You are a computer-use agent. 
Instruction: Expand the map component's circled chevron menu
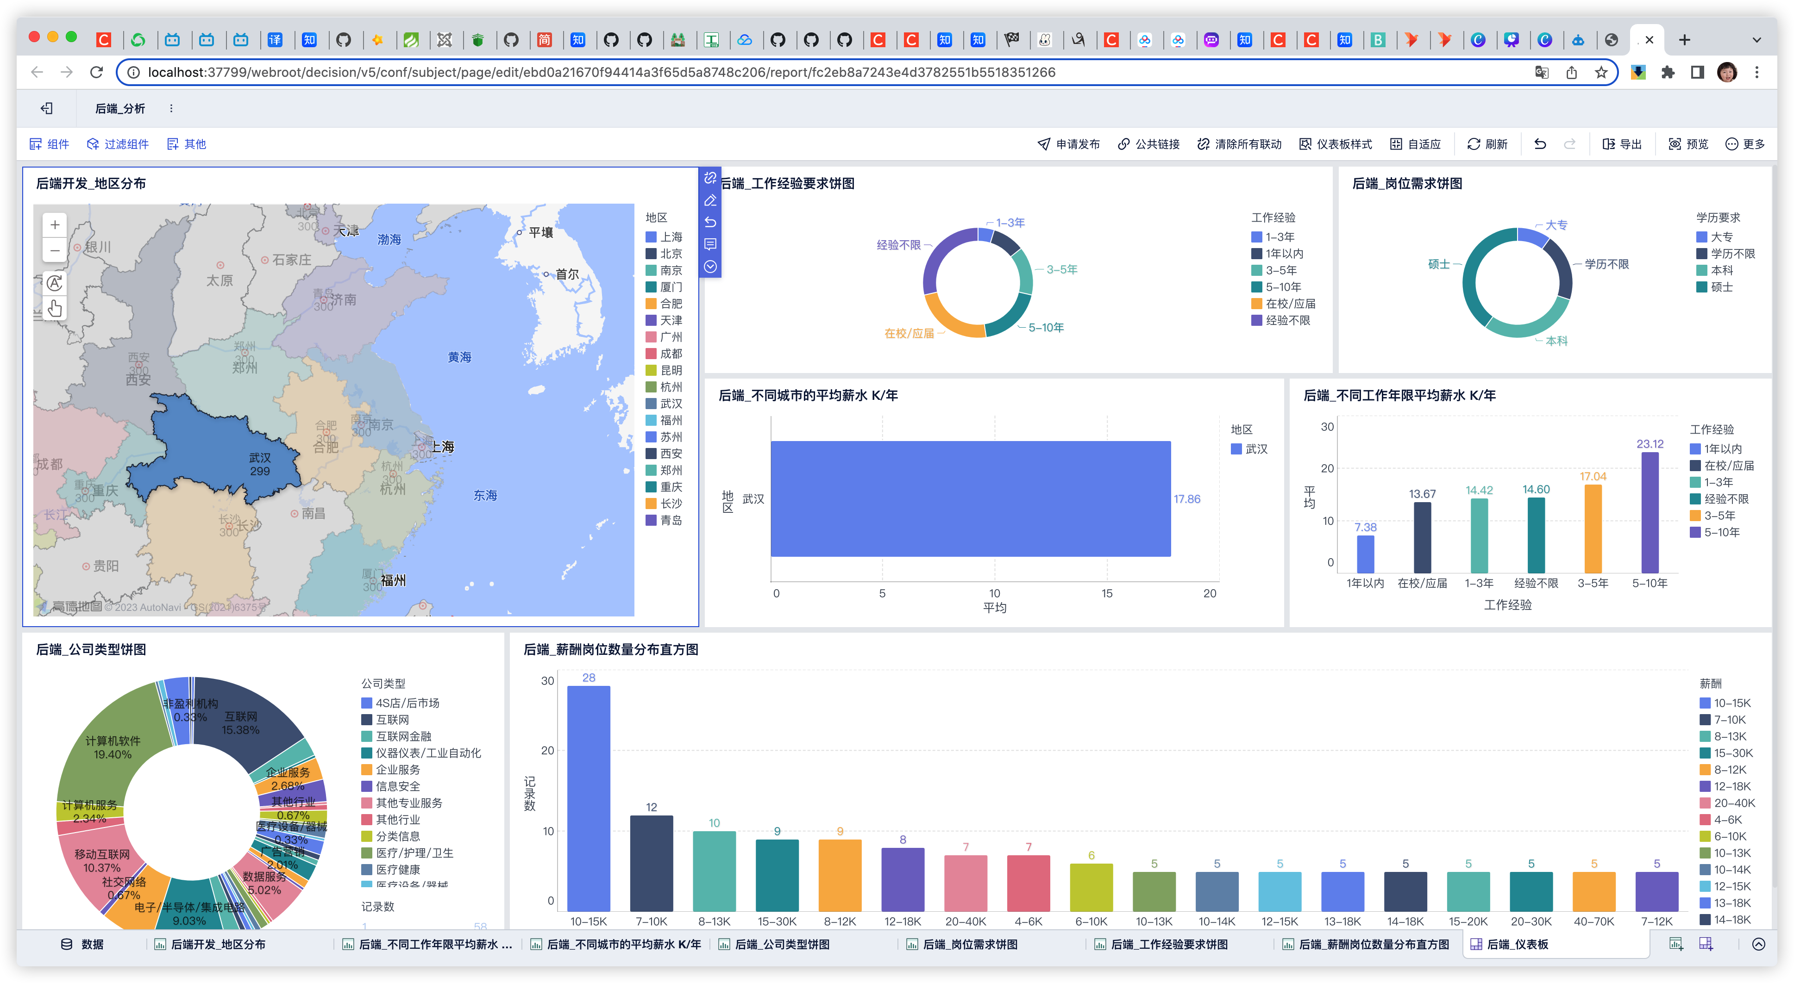pyautogui.click(x=709, y=267)
